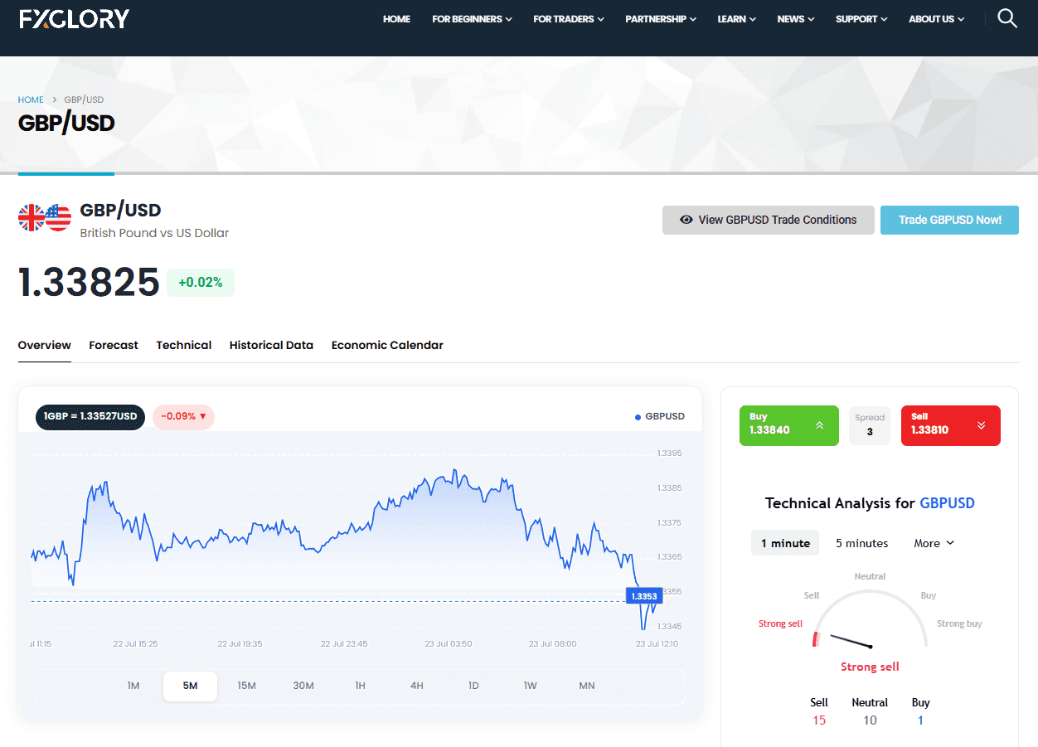The width and height of the screenshot is (1038, 747).
Task: Open the GBPUSD link in Technical Analysis heading
Action: coord(947,503)
